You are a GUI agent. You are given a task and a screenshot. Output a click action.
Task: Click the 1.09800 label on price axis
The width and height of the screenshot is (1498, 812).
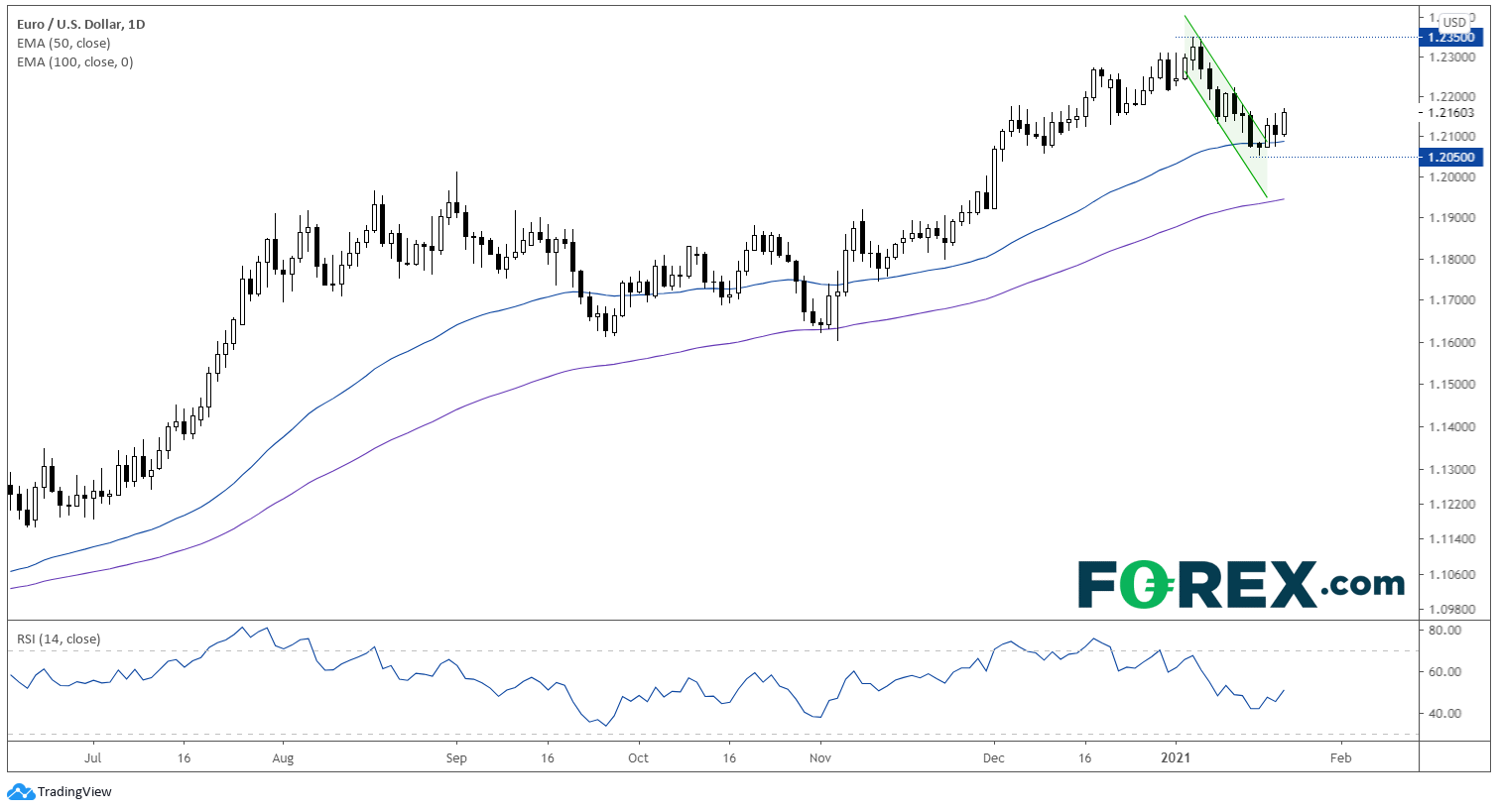tap(1451, 610)
